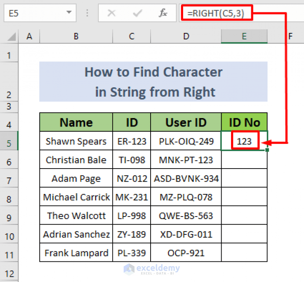Click the Enter checkmark formula icon
Viewport: 304px width, 282px height.
pyautogui.click(x=137, y=13)
